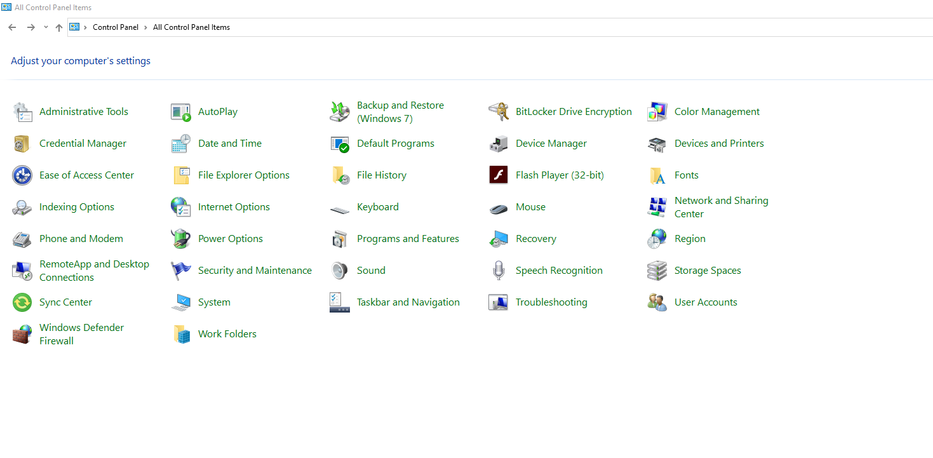Open the Ease of Access Center icon
The height and width of the screenshot is (458, 933).
[x=22, y=175]
